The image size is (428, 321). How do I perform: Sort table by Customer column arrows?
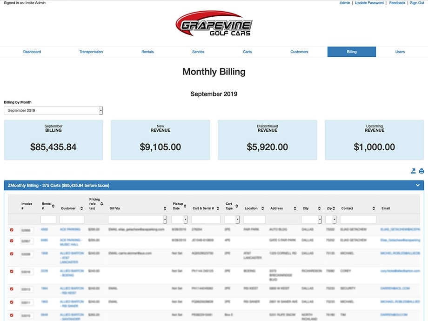tap(80, 208)
